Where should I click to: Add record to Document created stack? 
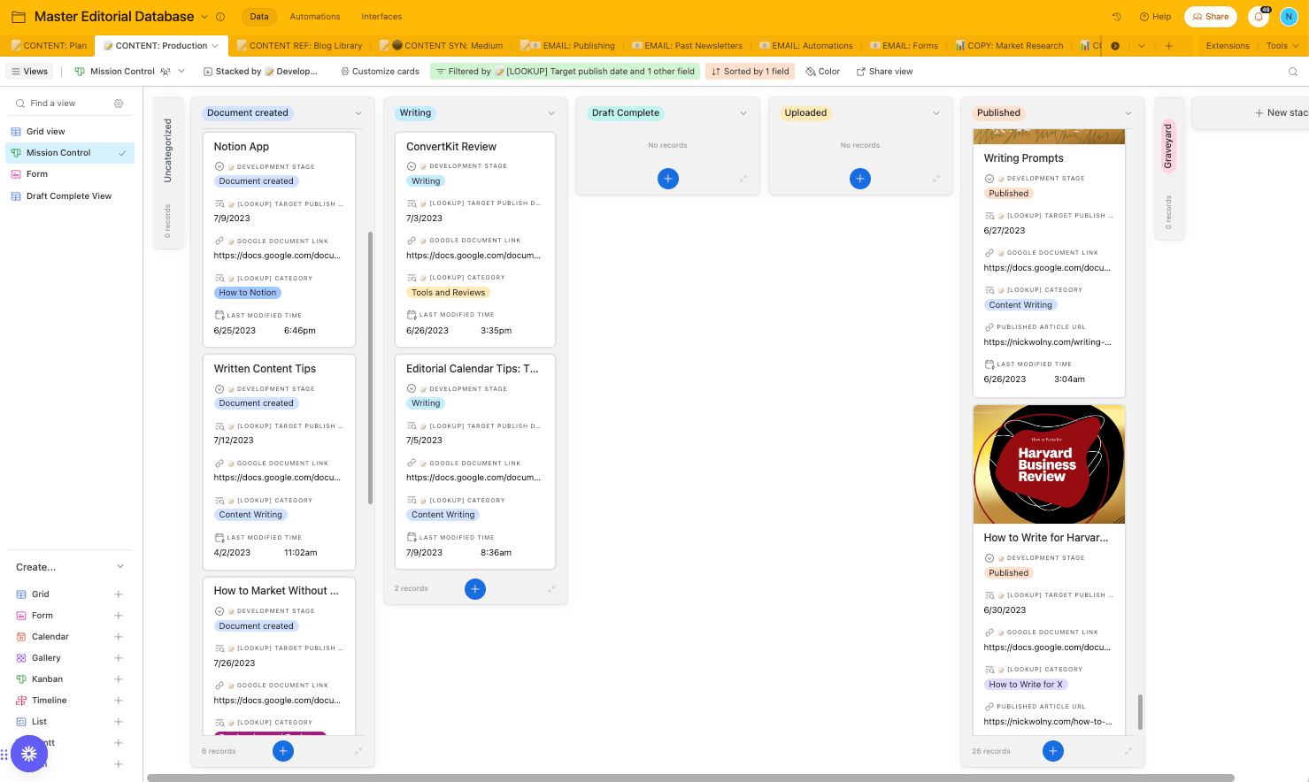pos(283,751)
